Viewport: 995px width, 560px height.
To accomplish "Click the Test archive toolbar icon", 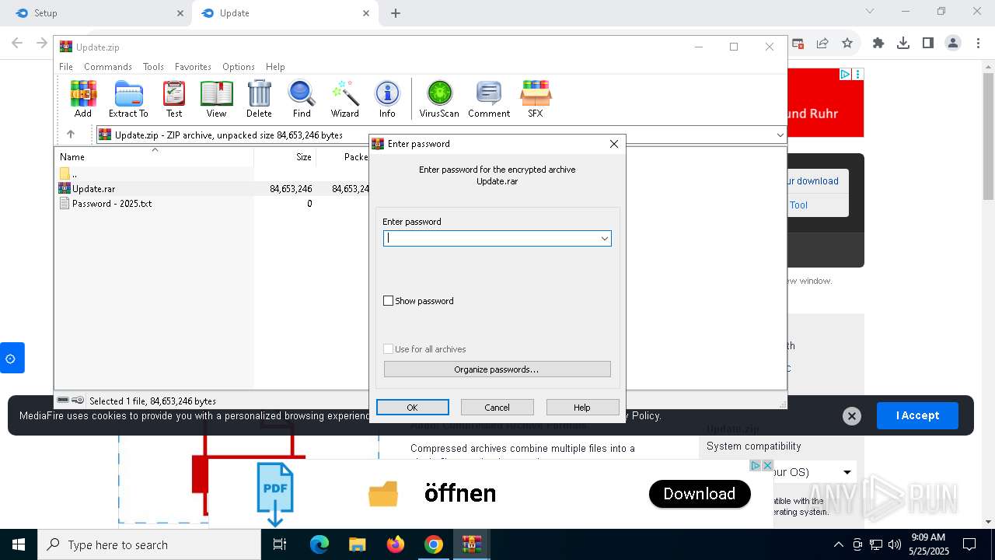I will tap(174, 99).
